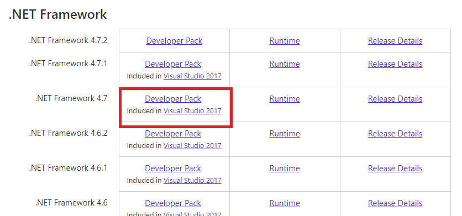Download Runtime for .NET Framework 4.7.1

click(x=285, y=64)
